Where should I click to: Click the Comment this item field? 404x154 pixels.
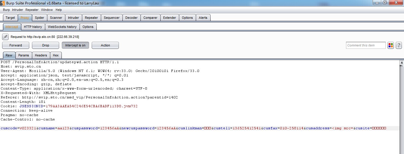pyautogui.click(x=366, y=45)
